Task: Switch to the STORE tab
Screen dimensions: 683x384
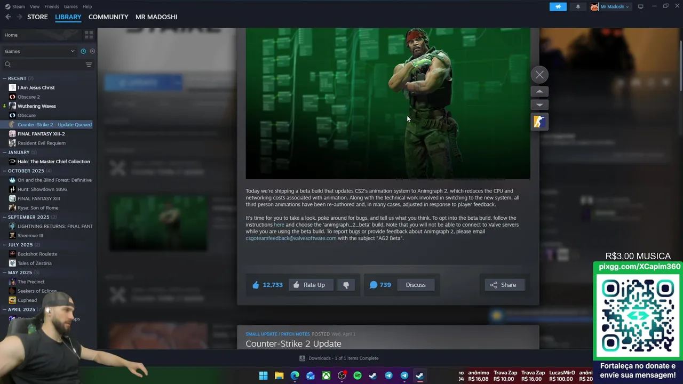Action: (37, 17)
